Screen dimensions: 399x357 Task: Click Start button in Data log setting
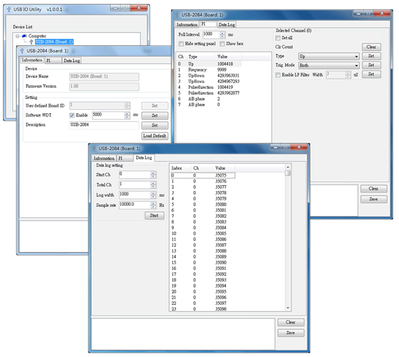[154, 216]
